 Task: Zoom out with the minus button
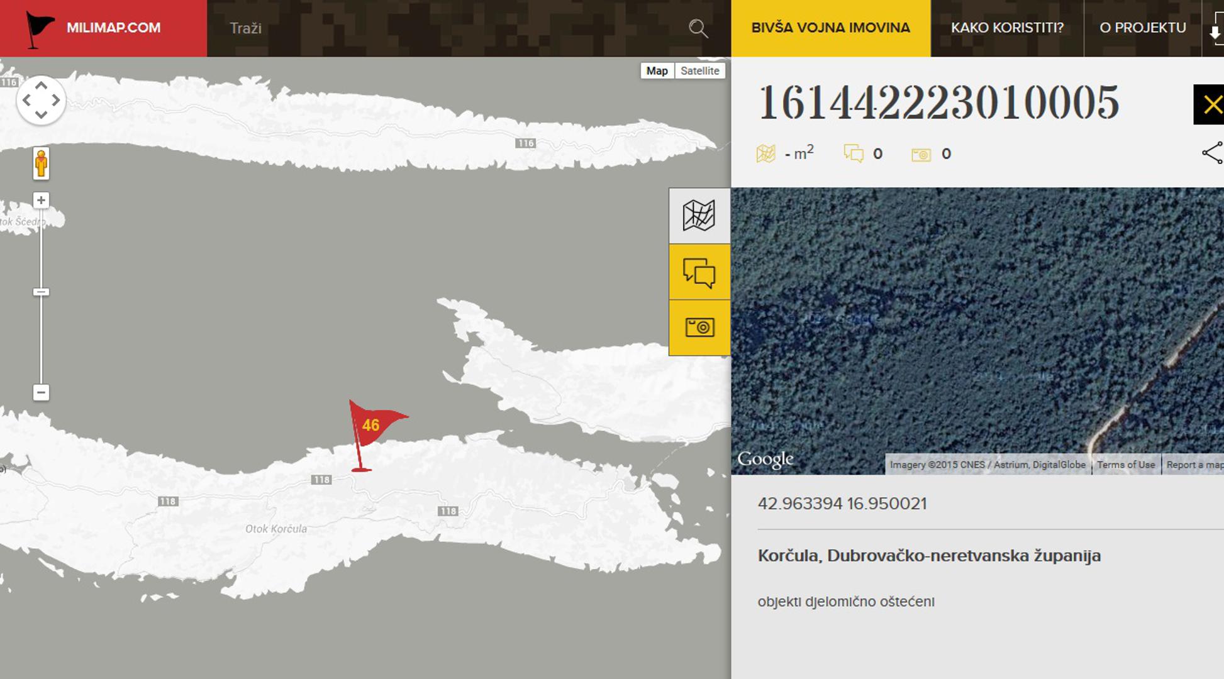point(41,393)
